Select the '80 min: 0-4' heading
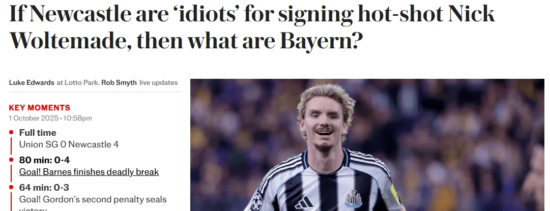Screen dimensions: 550x211 point(45,160)
